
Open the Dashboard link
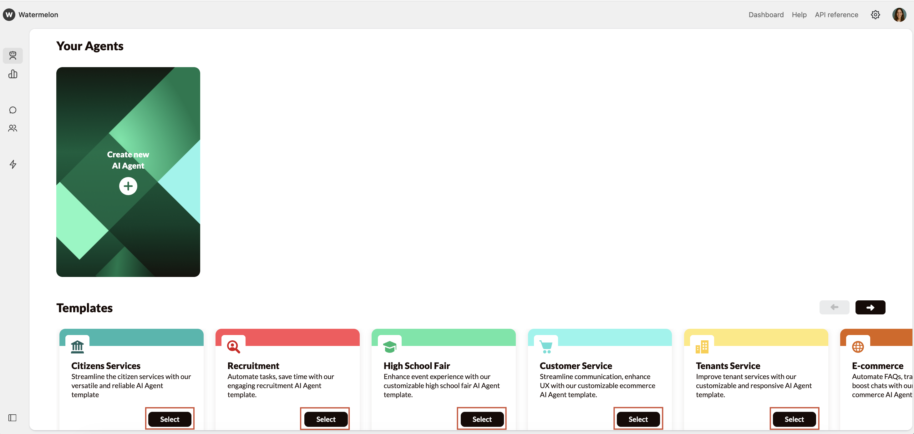[x=766, y=15]
